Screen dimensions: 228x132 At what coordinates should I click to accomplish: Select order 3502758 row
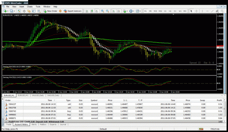pyautogui.click(x=114, y=108)
